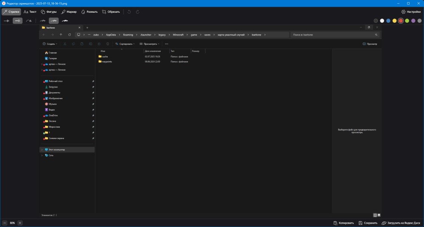Screen dimensions: 424x227
Task: Click the 80% zoom level value
Action: (12, 223)
